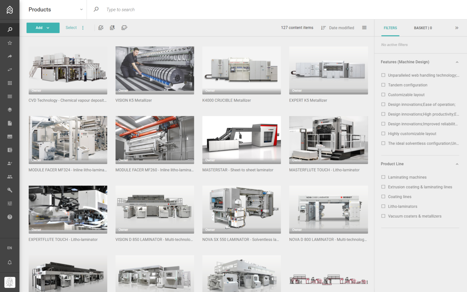Open the help icon in the sidebar
The width and height of the screenshot is (467, 292).
click(9, 217)
